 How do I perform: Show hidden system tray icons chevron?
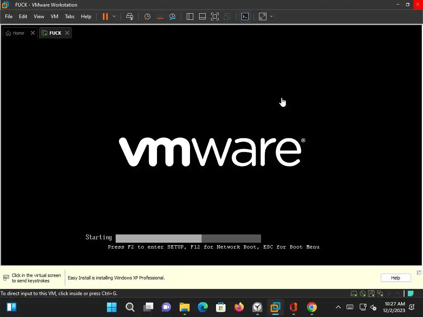point(338,307)
